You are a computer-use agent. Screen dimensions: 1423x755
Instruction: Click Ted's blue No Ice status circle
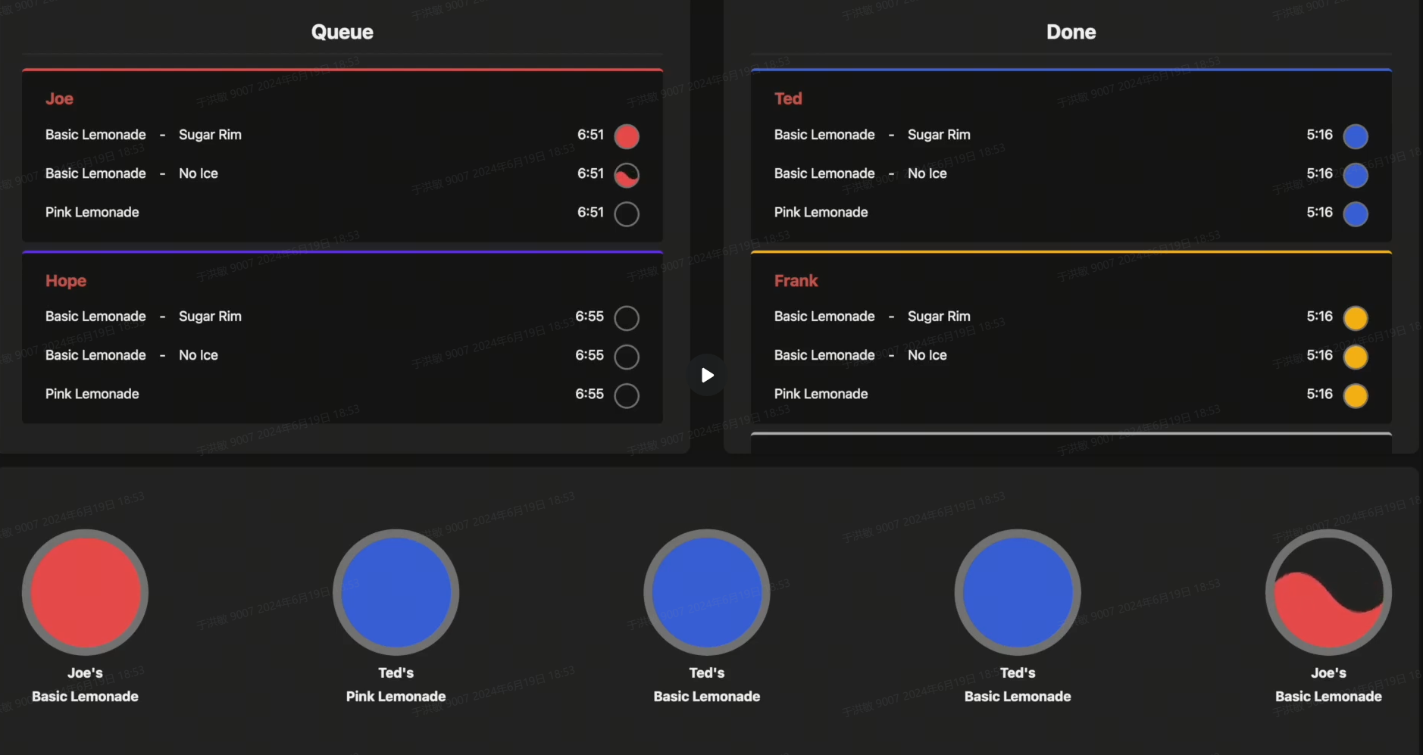1356,175
